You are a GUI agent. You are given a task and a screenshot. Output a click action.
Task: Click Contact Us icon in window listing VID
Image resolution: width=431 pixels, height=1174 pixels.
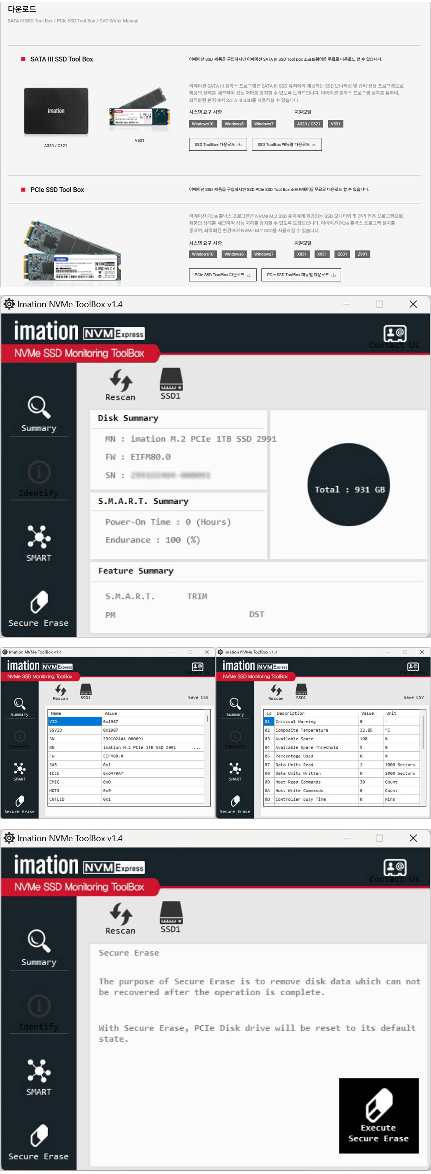[198, 667]
